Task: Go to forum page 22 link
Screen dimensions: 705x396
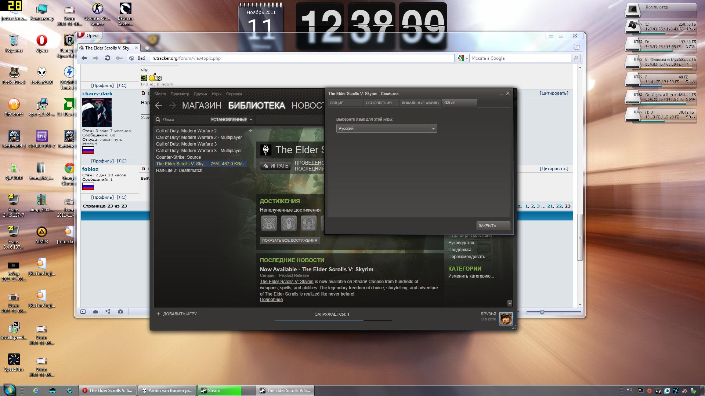Action: (559, 206)
